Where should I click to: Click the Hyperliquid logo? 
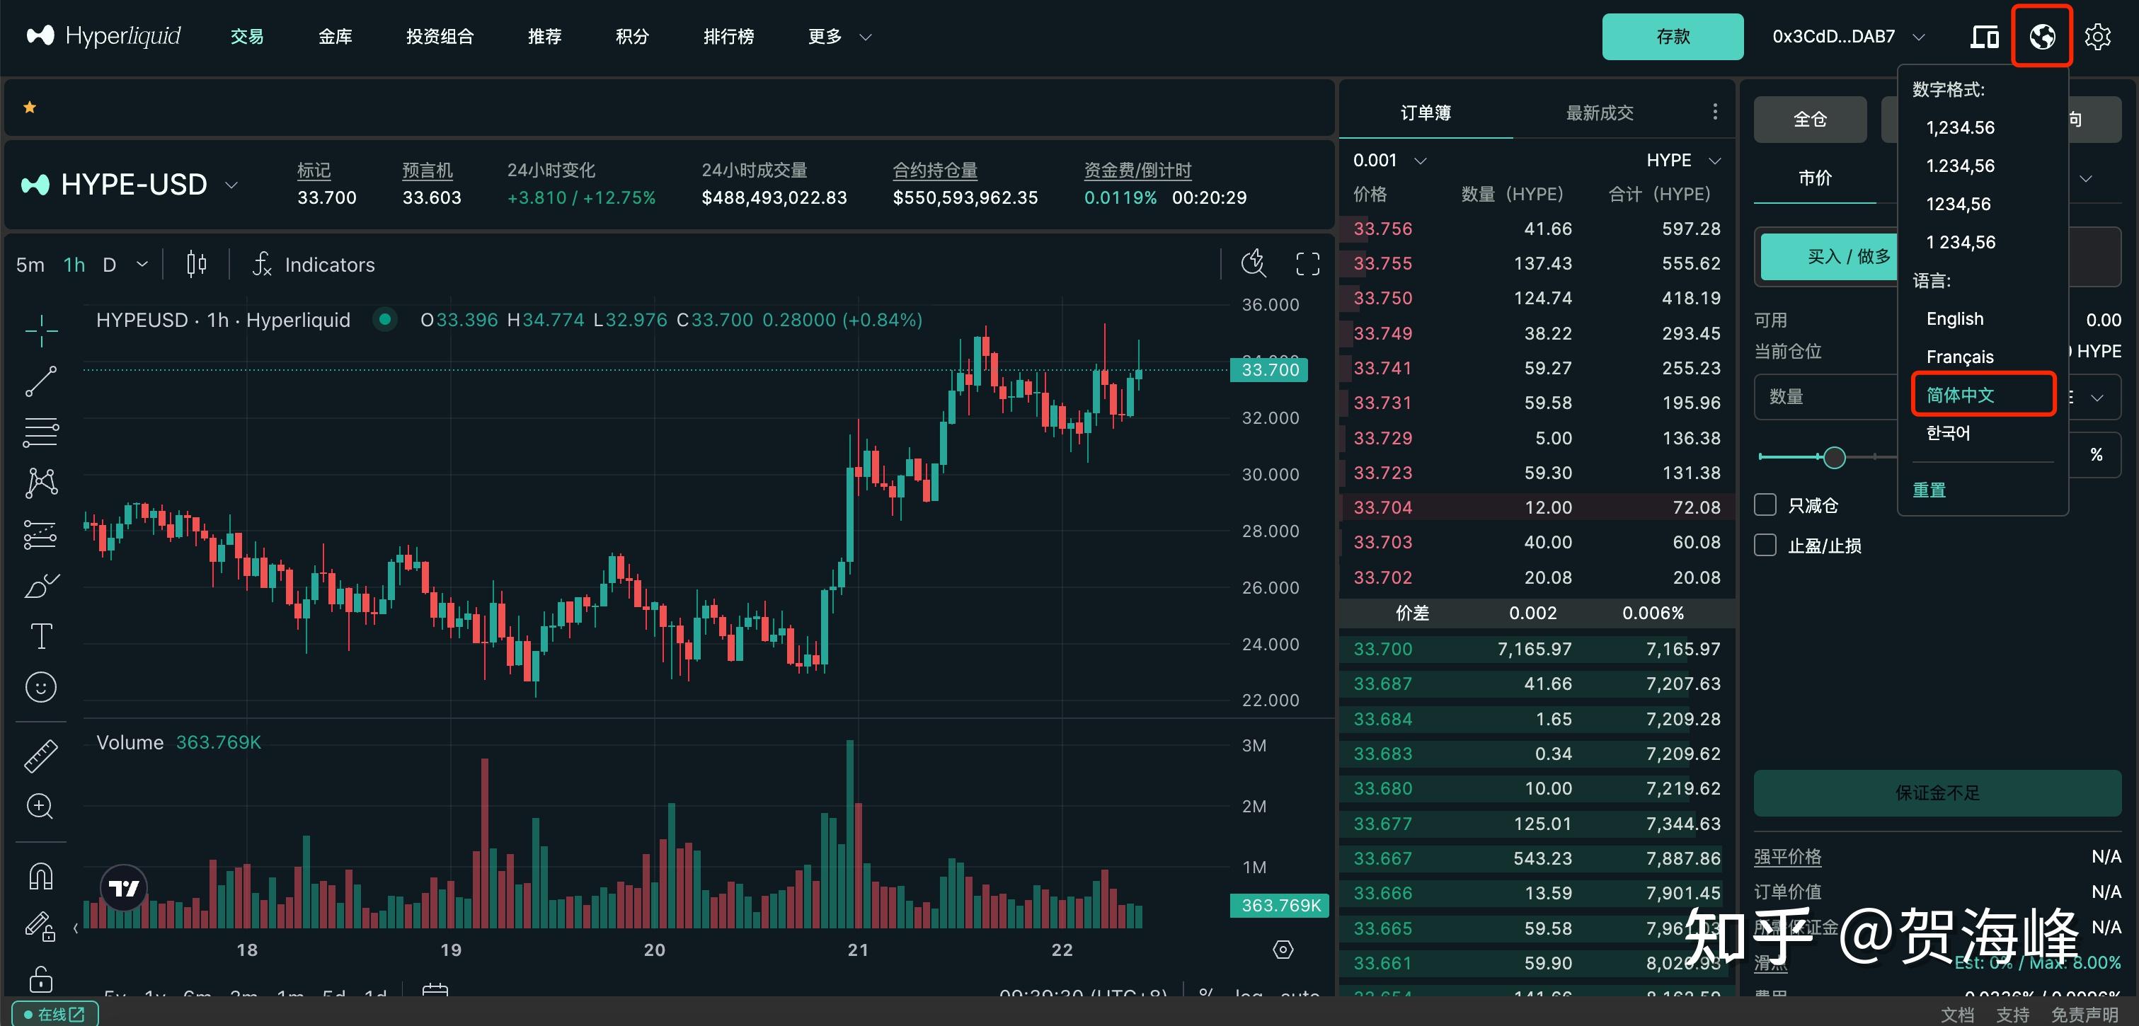104,35
